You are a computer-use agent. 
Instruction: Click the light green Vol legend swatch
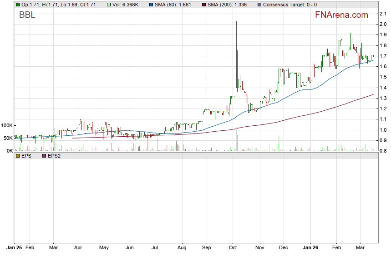109,5
